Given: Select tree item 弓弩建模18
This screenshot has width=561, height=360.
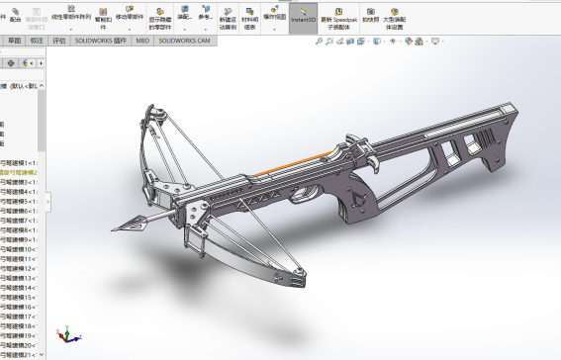Looking at the screenshot, I should (19, 326).
